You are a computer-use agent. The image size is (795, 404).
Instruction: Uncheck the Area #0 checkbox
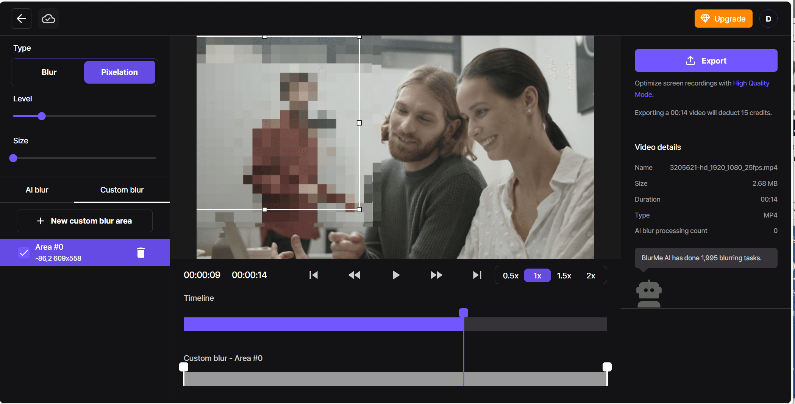[x=24, y=253]
